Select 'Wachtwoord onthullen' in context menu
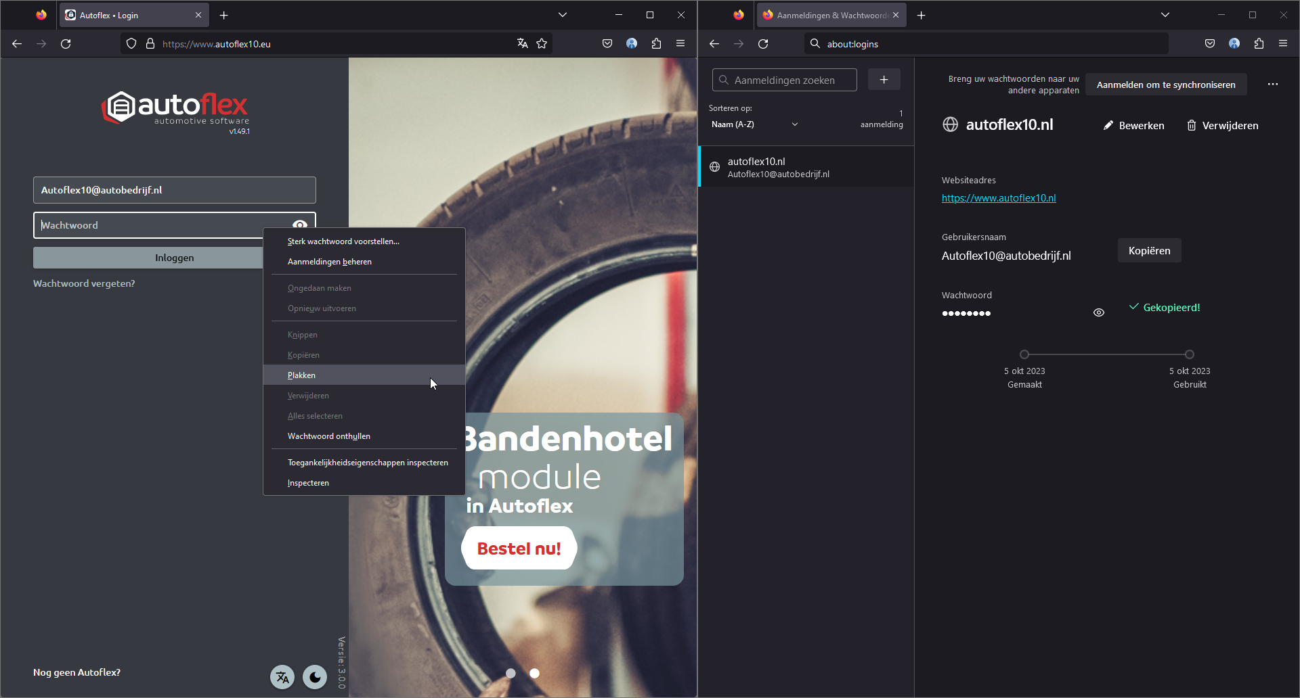This screenshot has height=698, width=1300. tap(329, 436)
